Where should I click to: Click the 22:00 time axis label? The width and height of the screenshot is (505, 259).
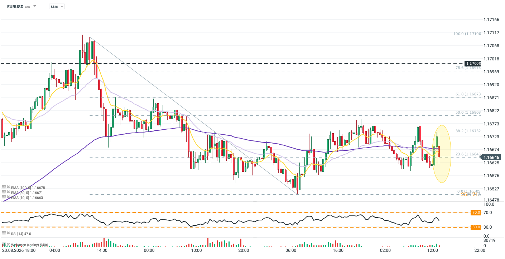coord(480,251)
